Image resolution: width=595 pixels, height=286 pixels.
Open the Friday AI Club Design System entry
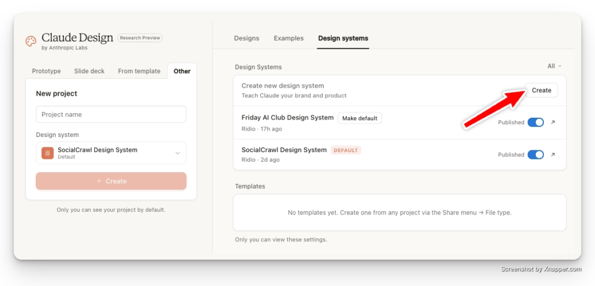click(288, 118)
